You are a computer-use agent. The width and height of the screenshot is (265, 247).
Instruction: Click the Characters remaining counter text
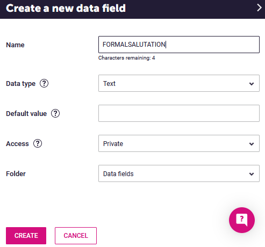click(127, 58)
